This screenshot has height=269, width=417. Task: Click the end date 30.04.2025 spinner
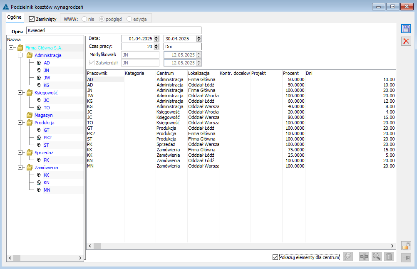coord(199,39)
